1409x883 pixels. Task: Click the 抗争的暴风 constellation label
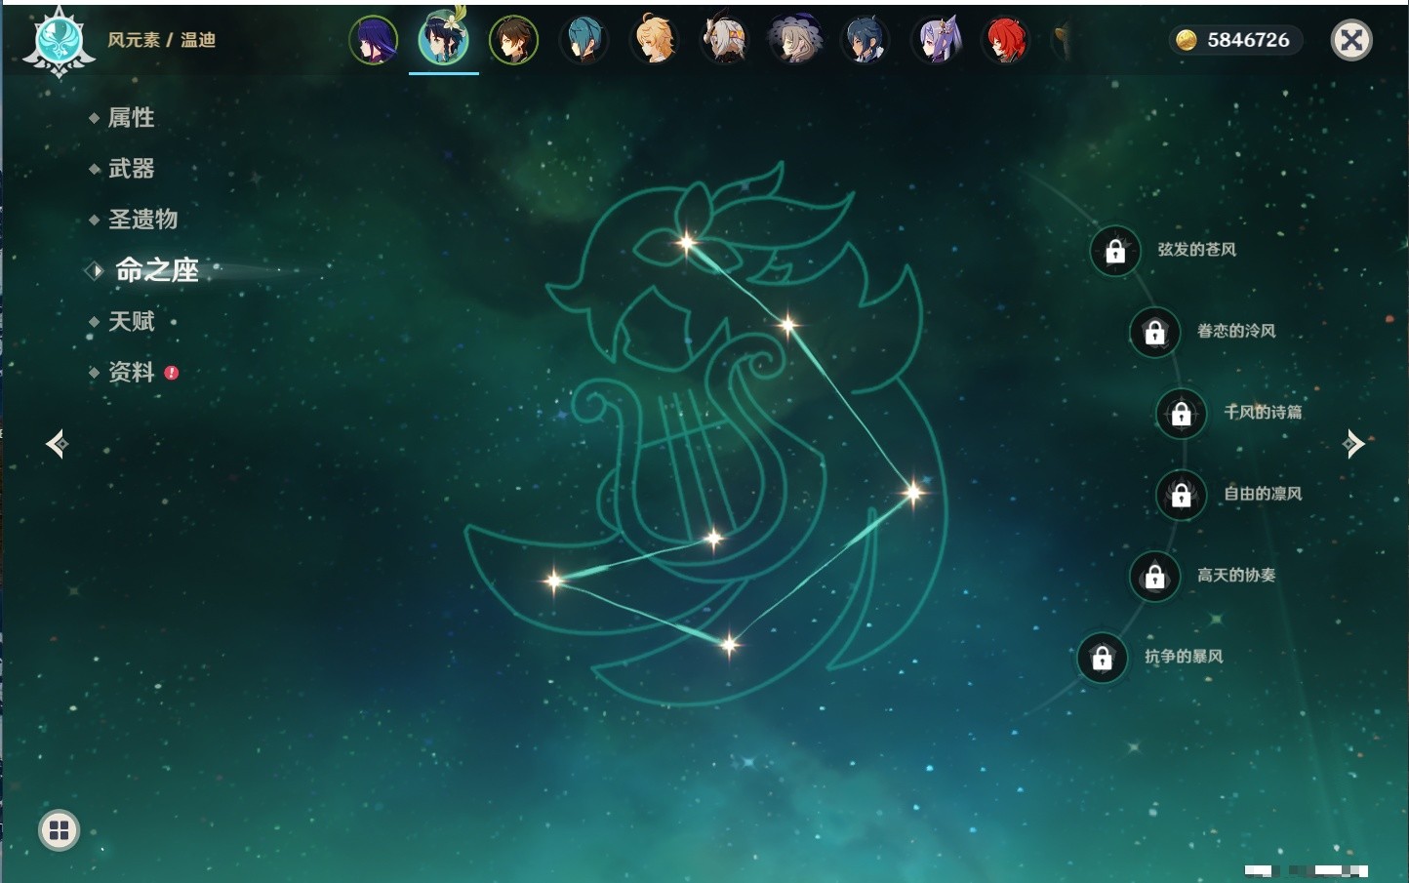[x=1184, y=657]
